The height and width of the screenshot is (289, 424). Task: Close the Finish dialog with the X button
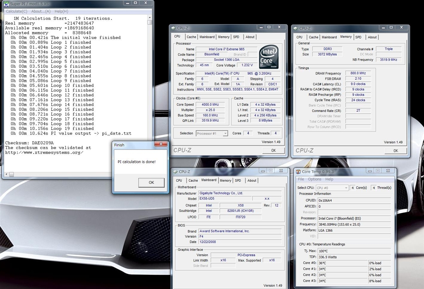pos(160,144)
